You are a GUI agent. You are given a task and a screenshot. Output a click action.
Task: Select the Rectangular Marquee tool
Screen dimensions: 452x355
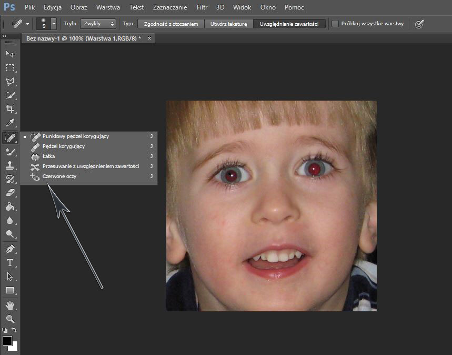click(10, 68)
